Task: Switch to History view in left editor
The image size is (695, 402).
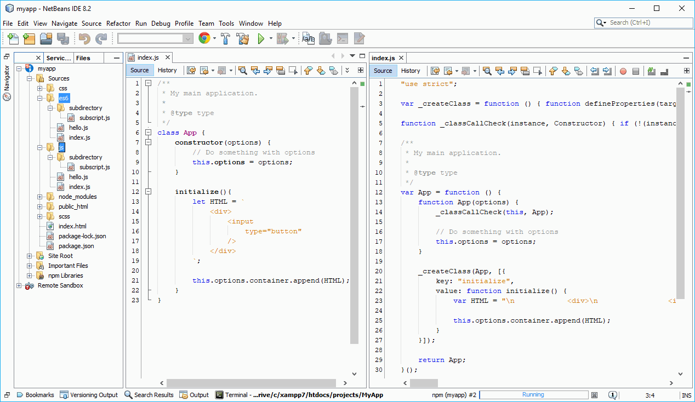Action: [168, 70]
